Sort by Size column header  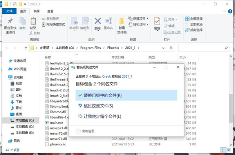[183, 57]
